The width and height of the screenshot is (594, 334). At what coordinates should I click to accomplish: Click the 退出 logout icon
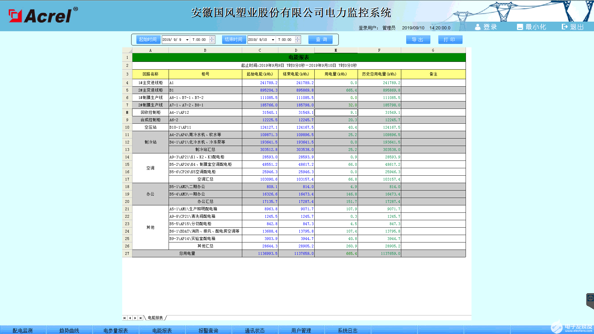pyautogui.click(x=564, y=27)
